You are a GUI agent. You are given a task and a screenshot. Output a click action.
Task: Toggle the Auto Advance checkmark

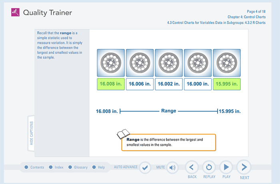[145, 167]
